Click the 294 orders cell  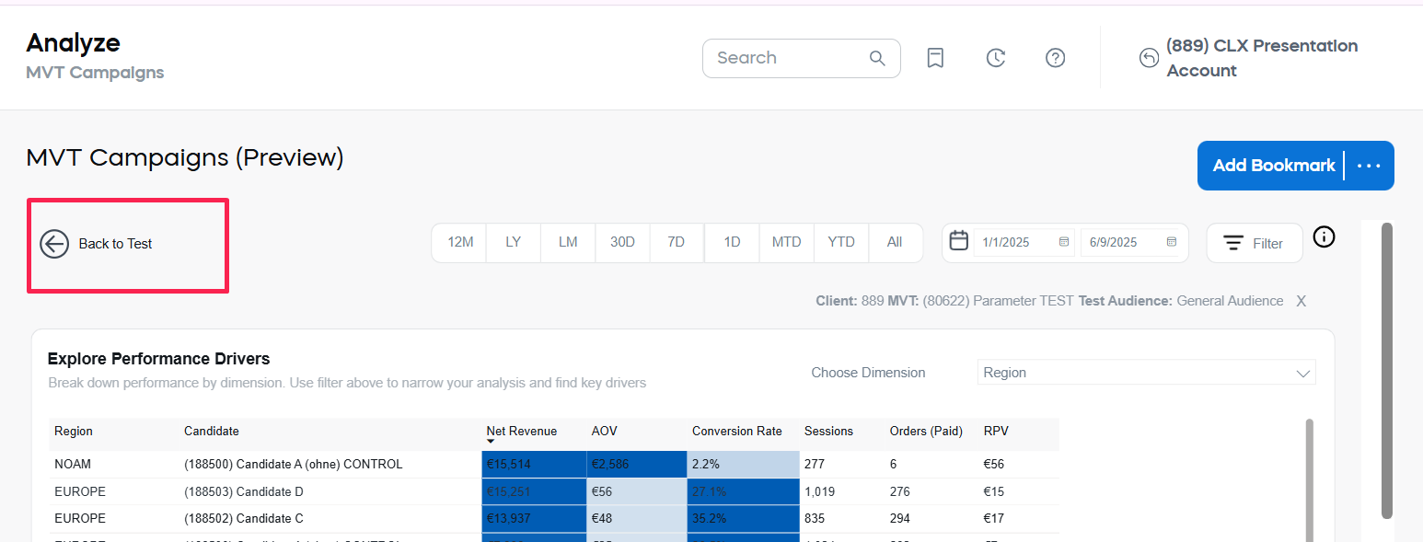pos(900,518)
